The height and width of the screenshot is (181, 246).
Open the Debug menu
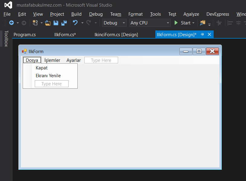point(96,14)
